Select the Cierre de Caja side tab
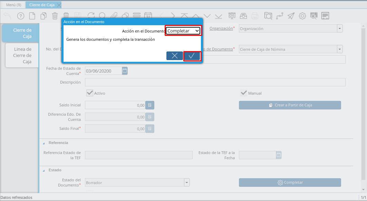 21,33
